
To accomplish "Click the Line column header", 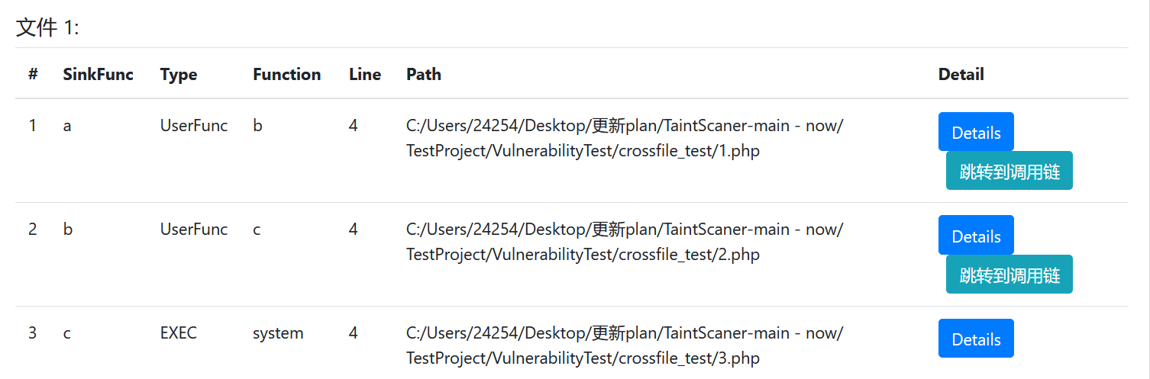I will pos(365,74).
